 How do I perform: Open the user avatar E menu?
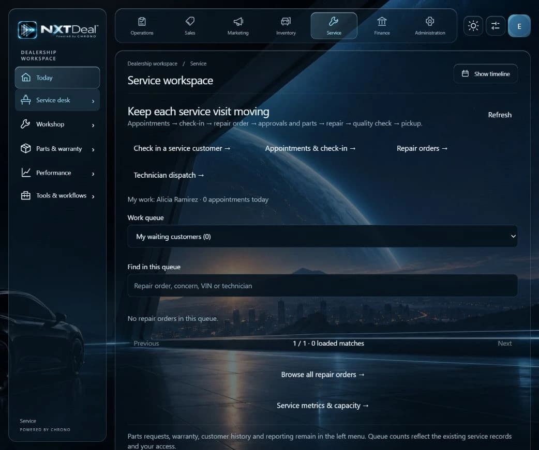[519, 26]
